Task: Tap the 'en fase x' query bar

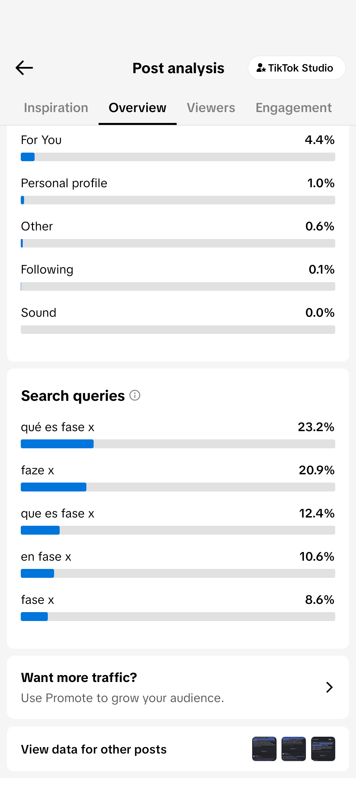Action: pos(178,574)
